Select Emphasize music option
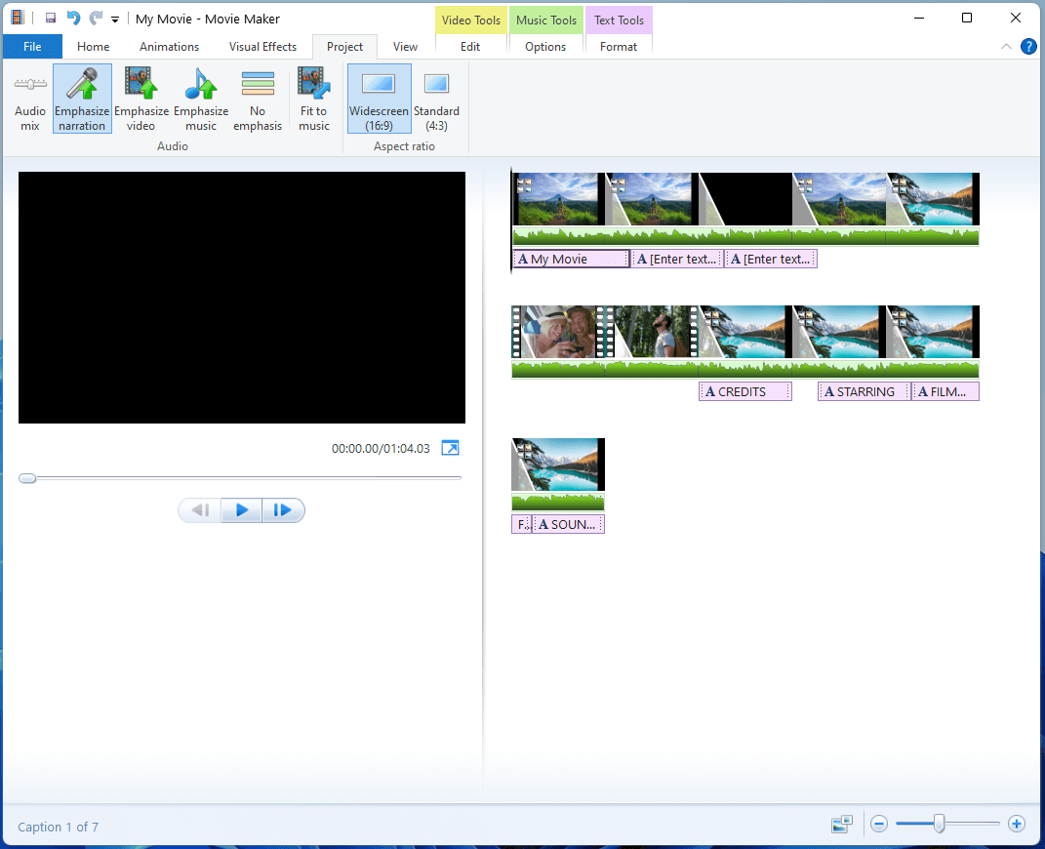The image size is (1045, 849). point(201,99)
